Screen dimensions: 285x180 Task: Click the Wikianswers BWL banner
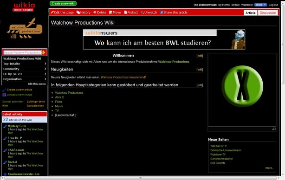coord(164,39)
